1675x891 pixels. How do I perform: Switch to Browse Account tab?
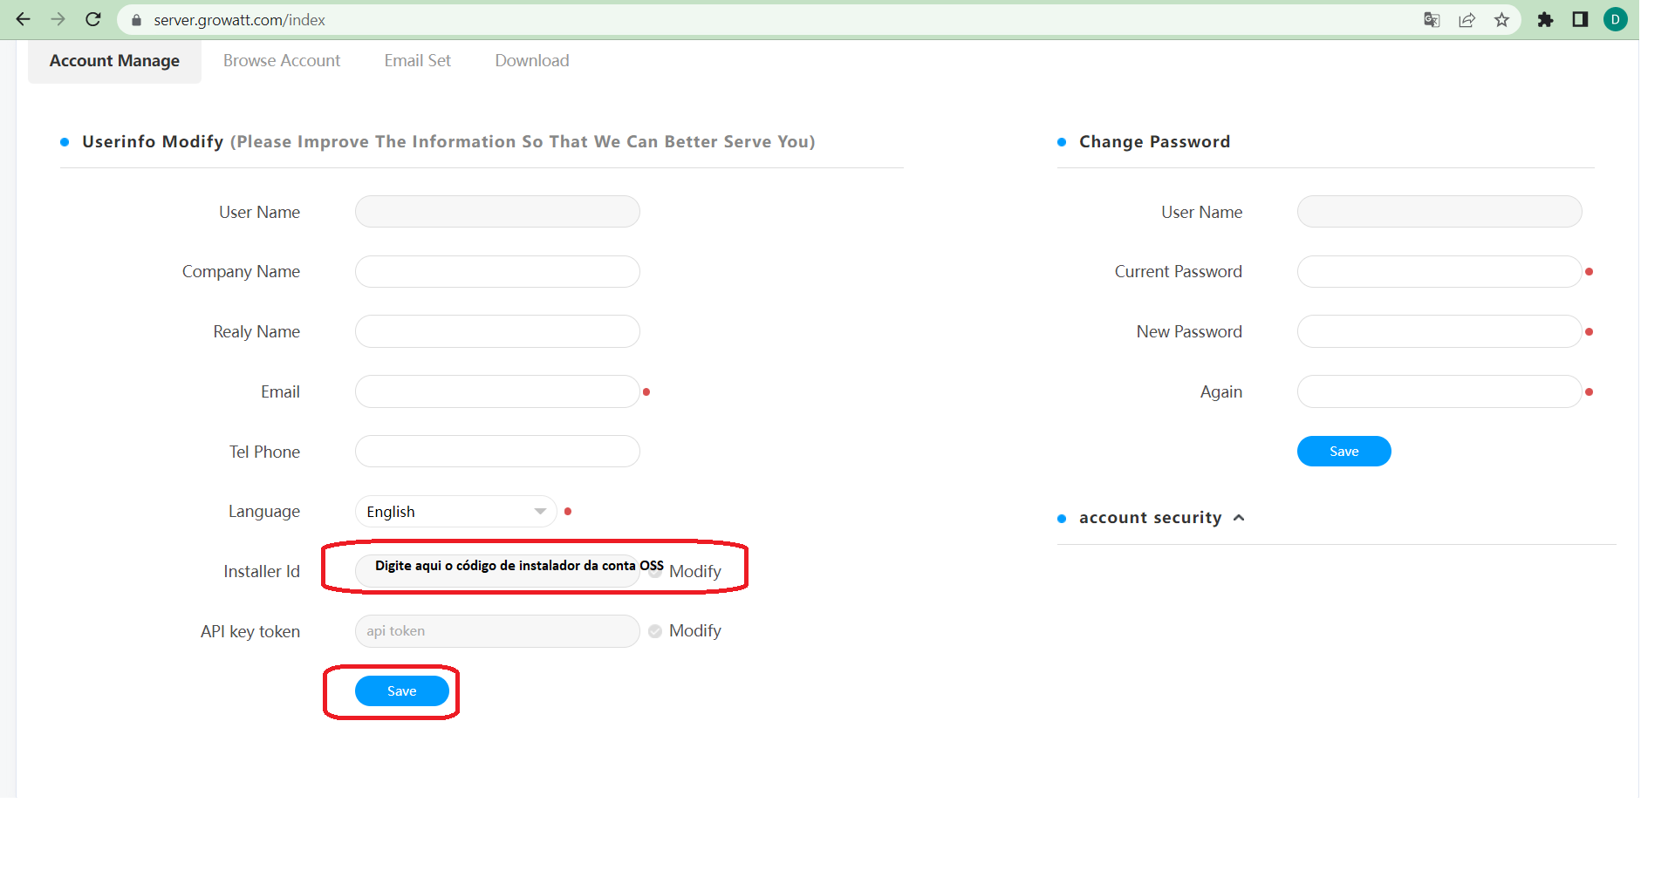[282, 61]
